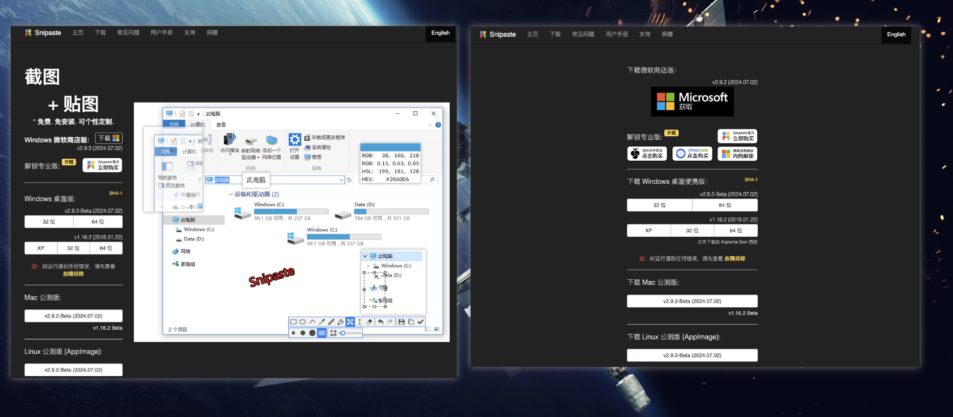Click the undo arrow in annotation toolbar
953x417 pixels.
381,322
